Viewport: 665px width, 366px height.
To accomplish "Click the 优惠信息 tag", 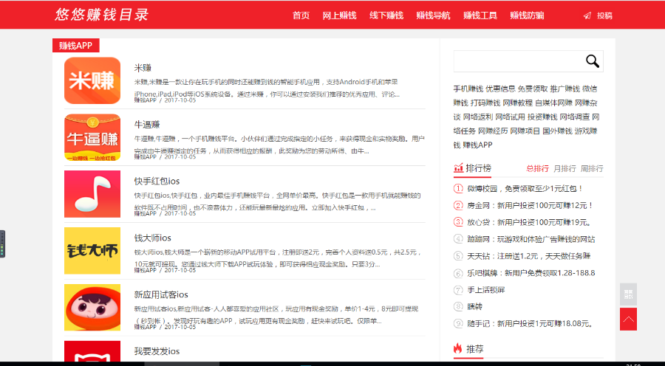I will pos(500,89).
